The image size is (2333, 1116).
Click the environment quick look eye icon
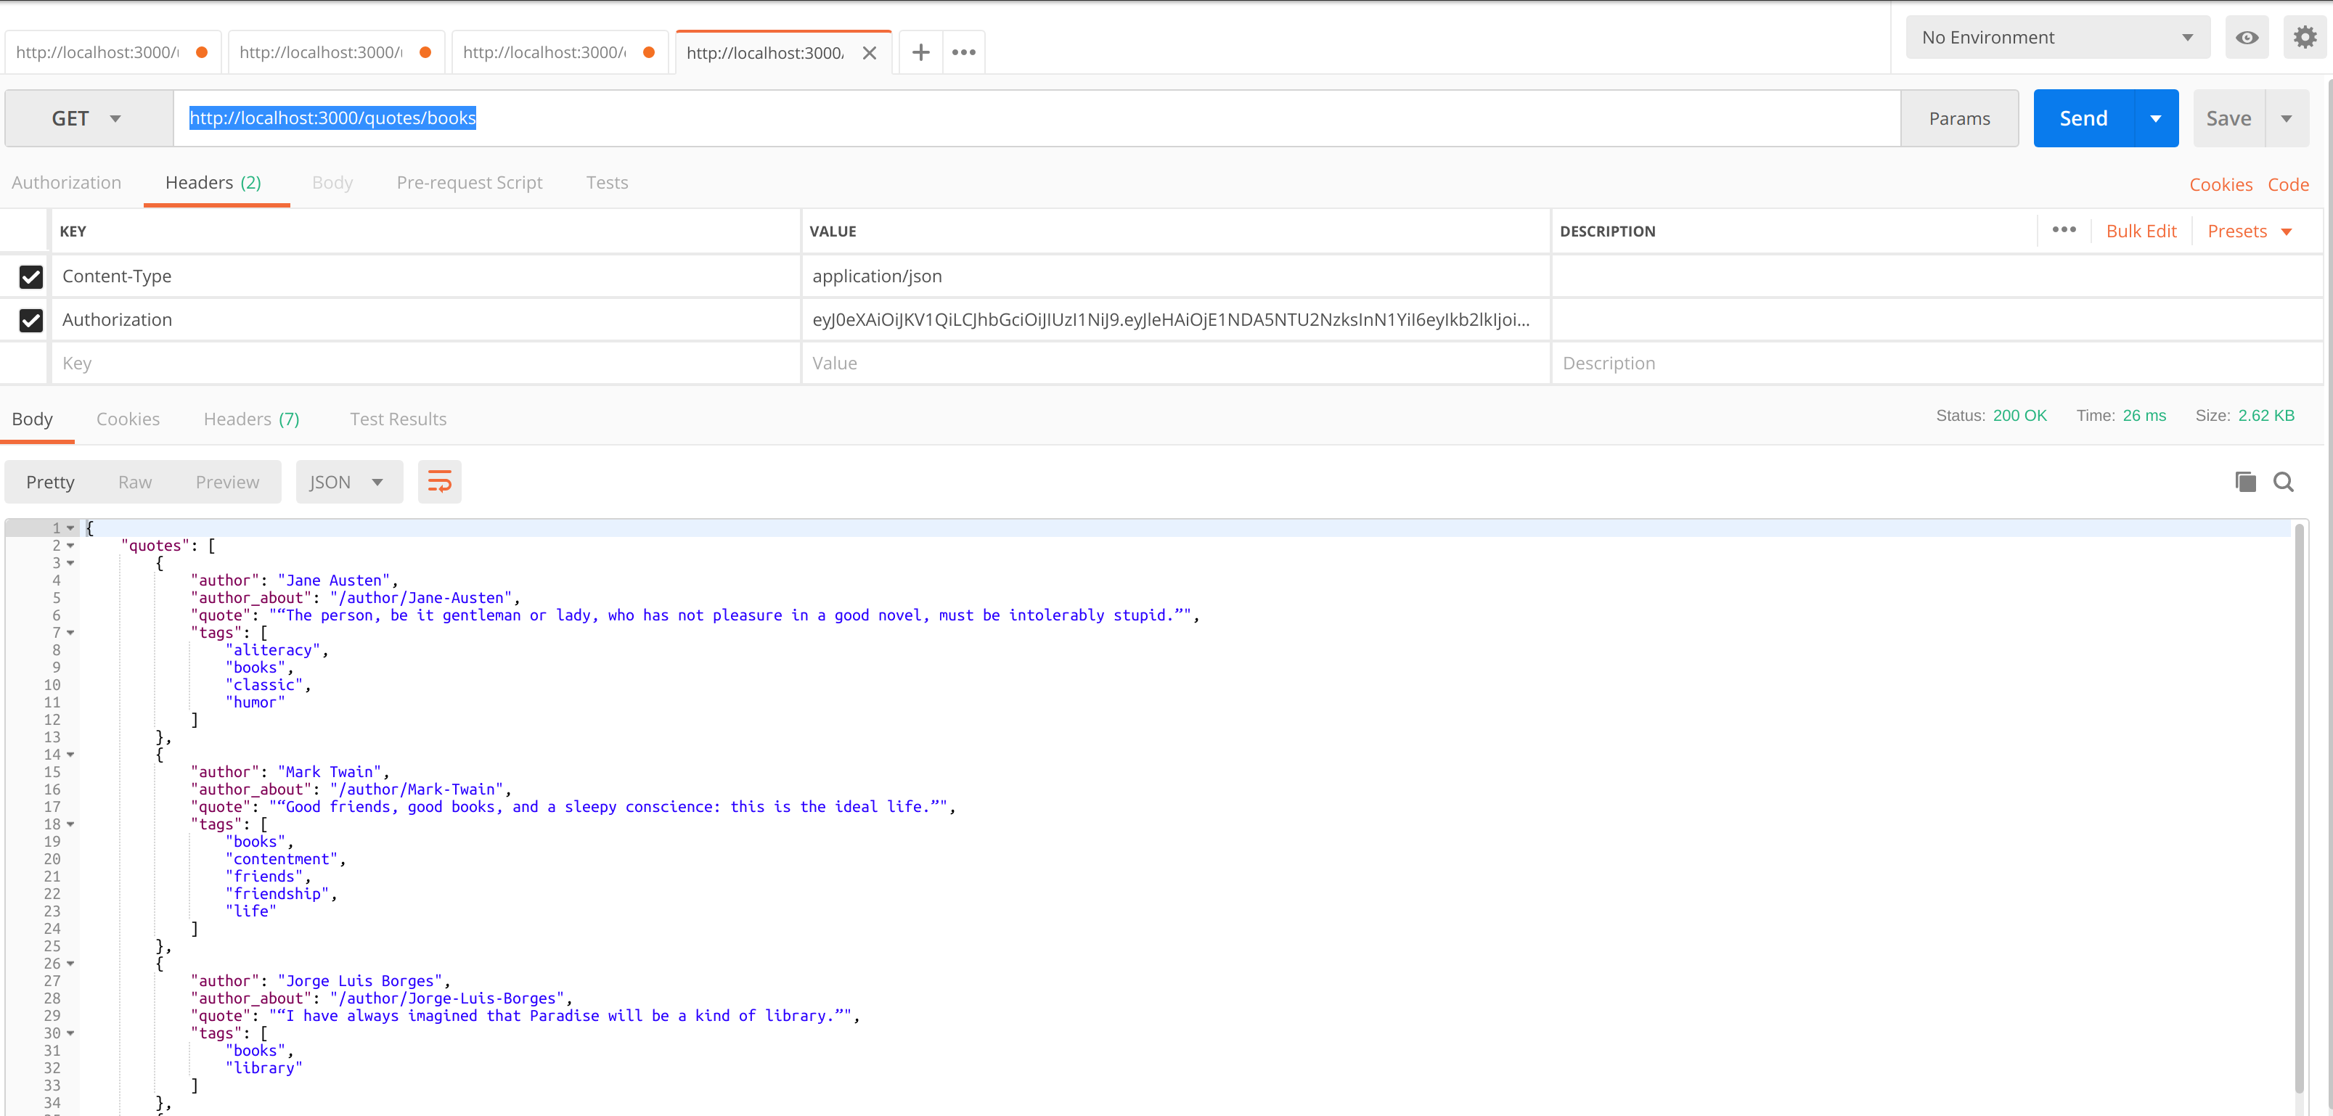[x=2247, y=37]
